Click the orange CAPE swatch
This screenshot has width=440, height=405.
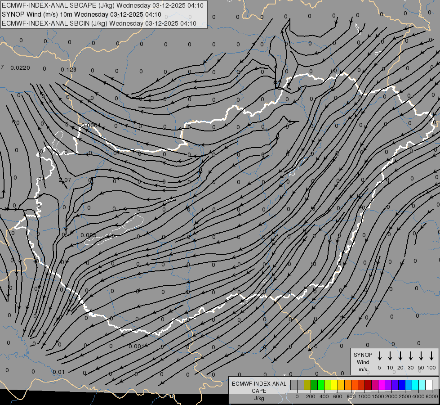[348, 385]
